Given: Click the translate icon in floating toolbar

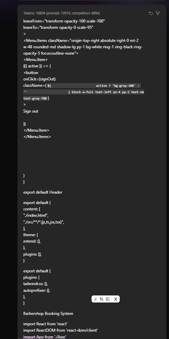Looking at the screenshot, I should [x=102, y=299].
